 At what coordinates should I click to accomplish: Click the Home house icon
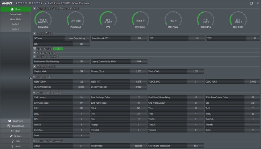click(12, 9)
